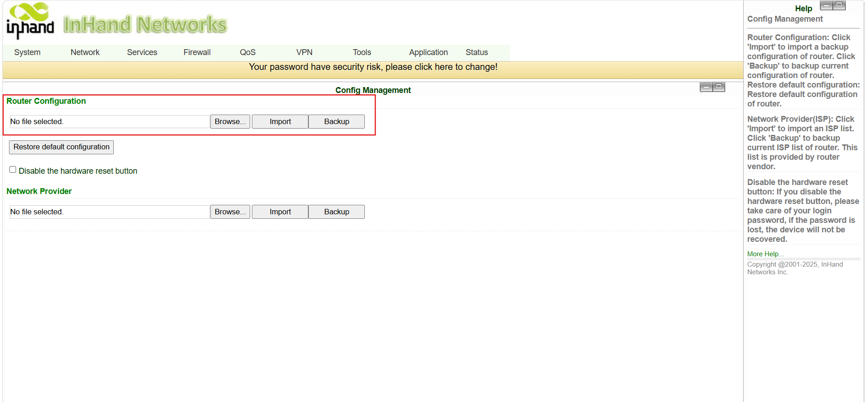Open the QoS menu
866x402 pixels.
pos(247,52)
